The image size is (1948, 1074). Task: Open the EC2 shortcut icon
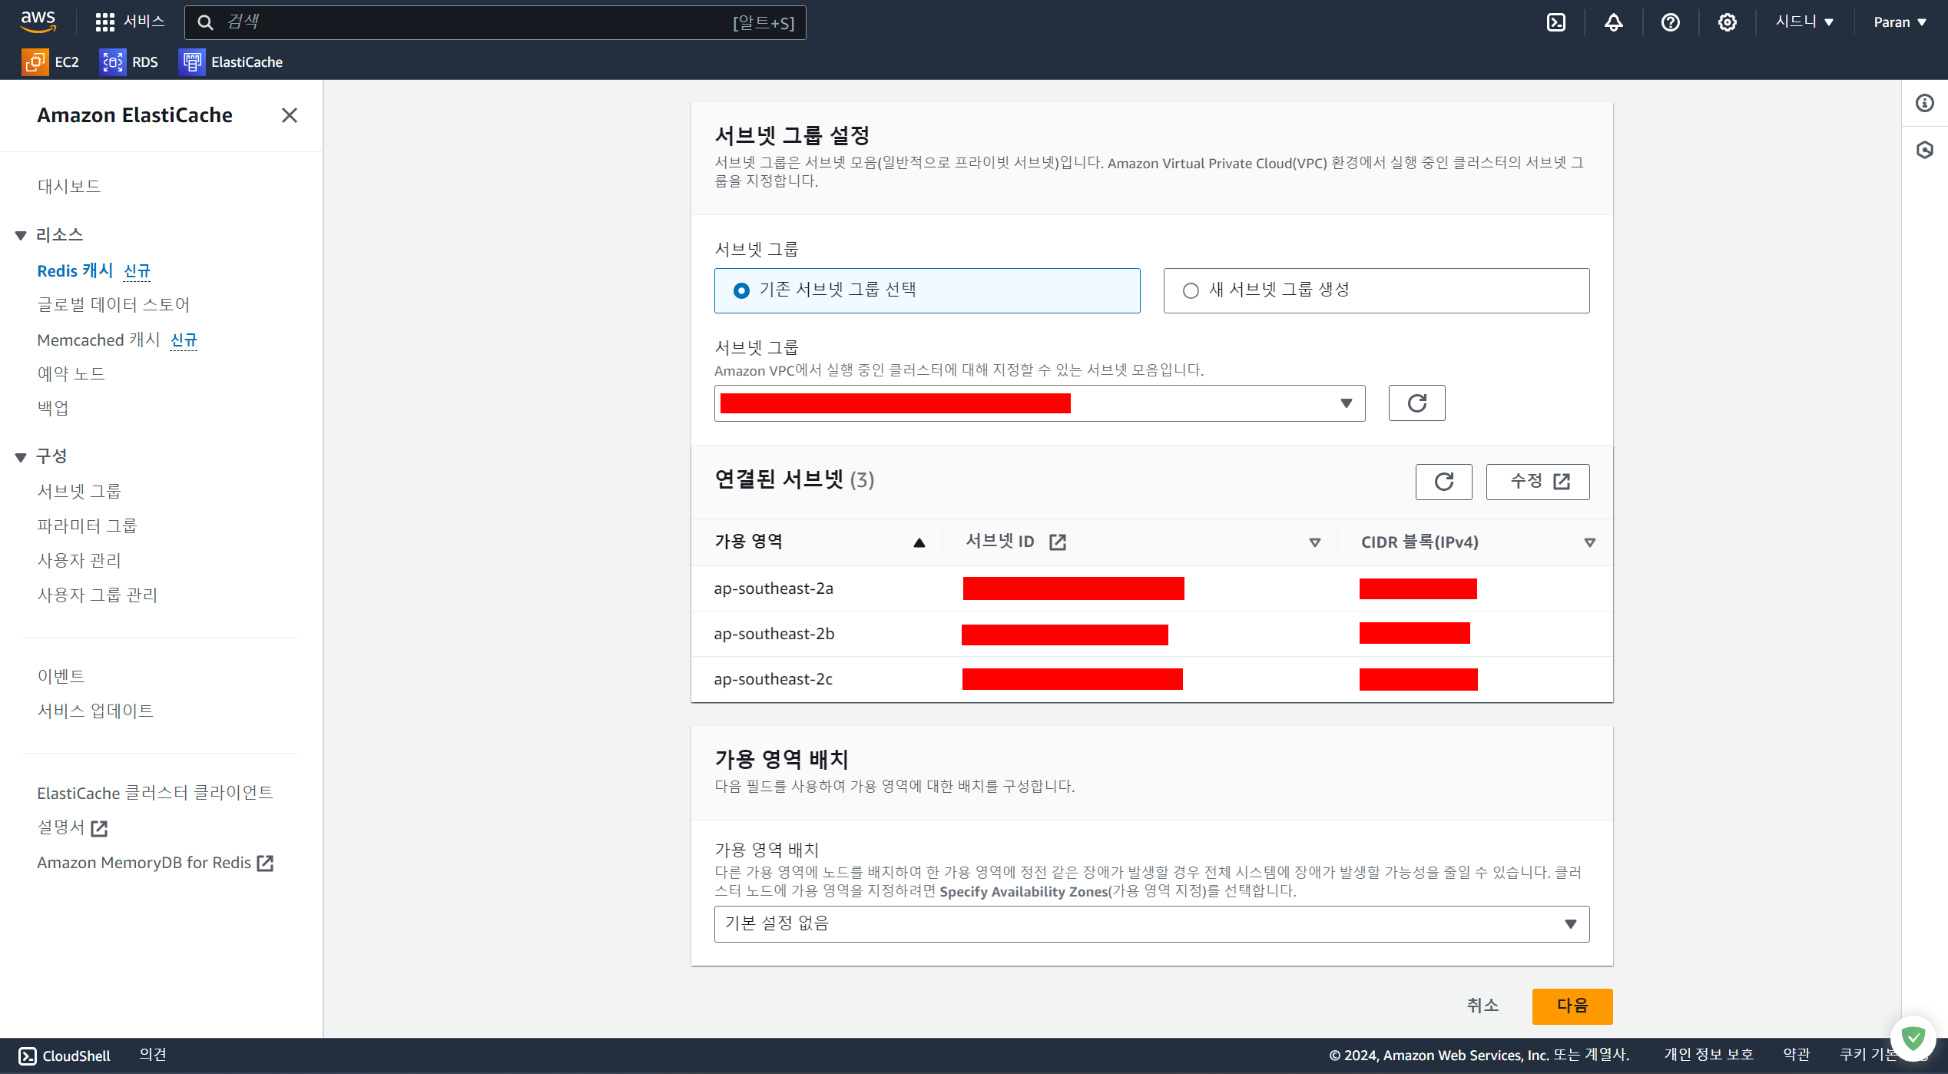tap(35, 62)
